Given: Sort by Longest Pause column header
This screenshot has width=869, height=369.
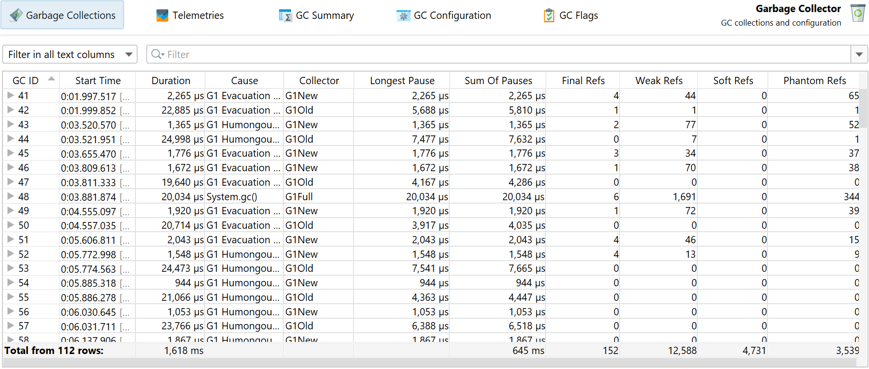Looking at the screenshot, I should pos(402,80).
